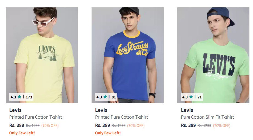Click the struck-through Rs. 1299 price on the green T-shirt
Image resolution: width=253 pixels, height=140 pixels.
204,126
